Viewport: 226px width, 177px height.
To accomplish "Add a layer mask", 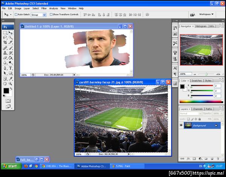I will click(194, 159).
